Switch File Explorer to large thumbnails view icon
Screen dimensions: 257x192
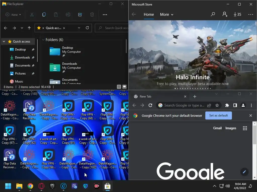click(124, 87)
